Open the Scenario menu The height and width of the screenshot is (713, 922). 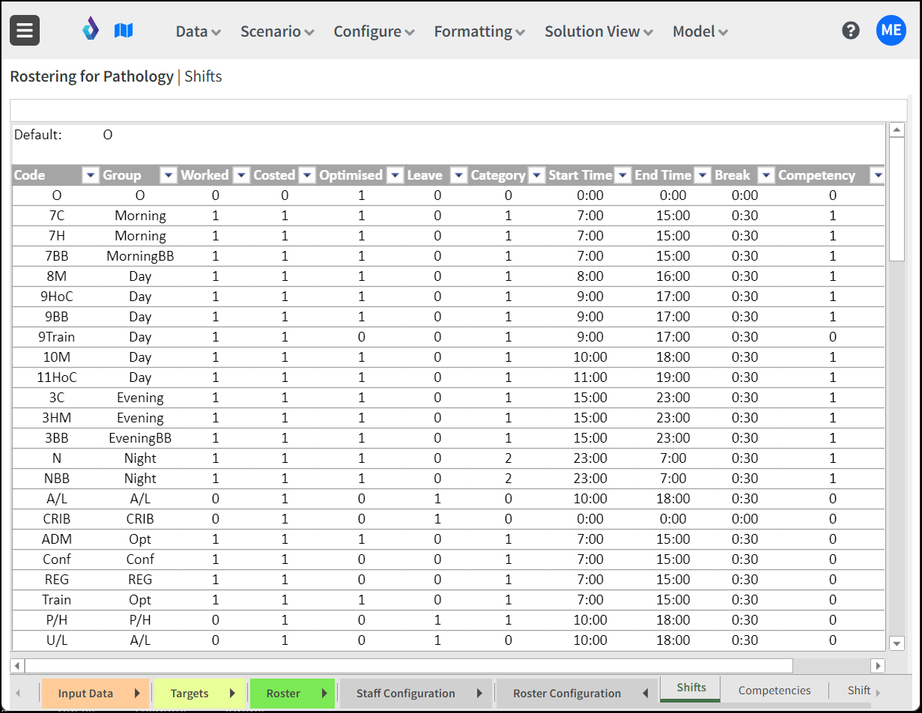coord(277,31)
